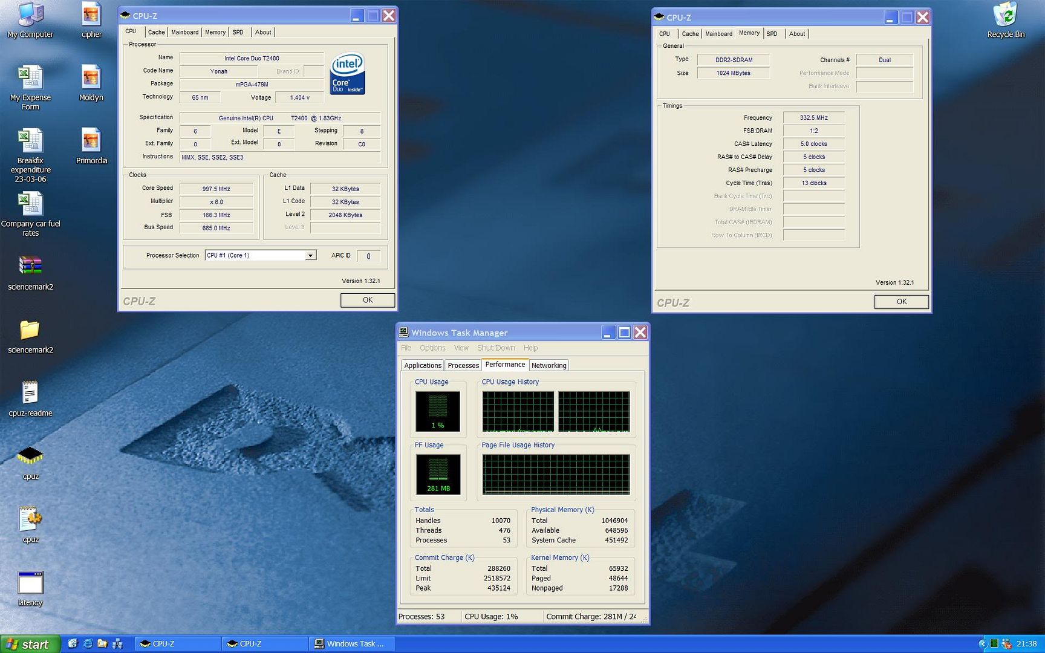Viewport: 1045px width, 653px height.
Task: Open the Processor Selection dropdown
Action: pyautogui.click(x=310, y=255)
